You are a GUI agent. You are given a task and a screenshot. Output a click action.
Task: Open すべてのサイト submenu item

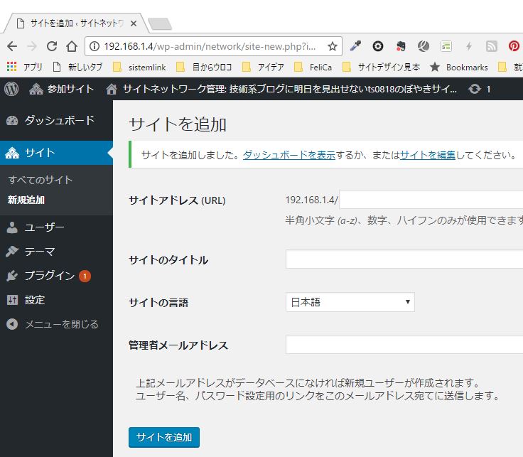tap(40, 180)
